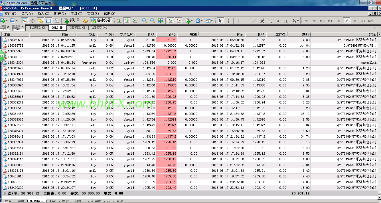
Task: Select the cursor arrow tool
Action: click(x=220, y=21)
